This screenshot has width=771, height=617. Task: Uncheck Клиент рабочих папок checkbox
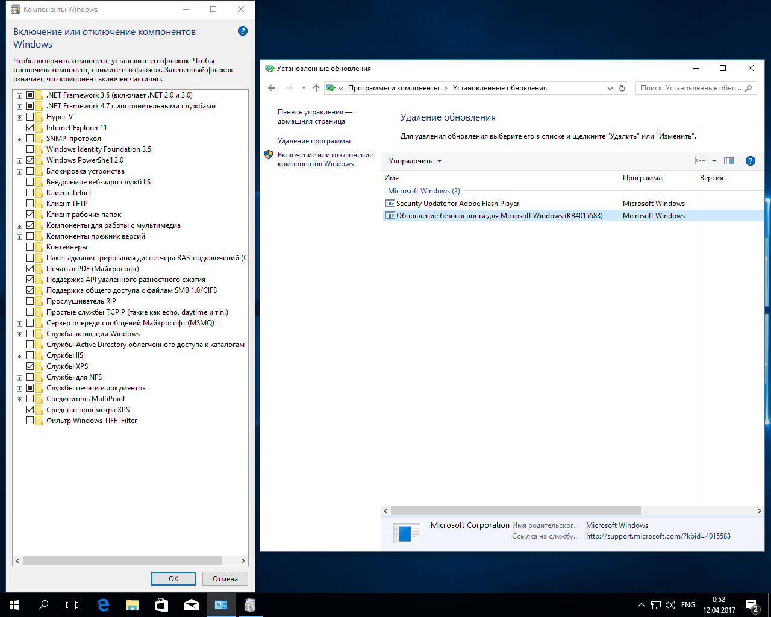pos(30,215)
